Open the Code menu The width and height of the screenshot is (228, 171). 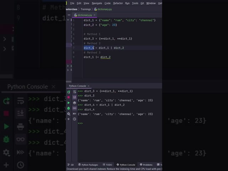108,3
